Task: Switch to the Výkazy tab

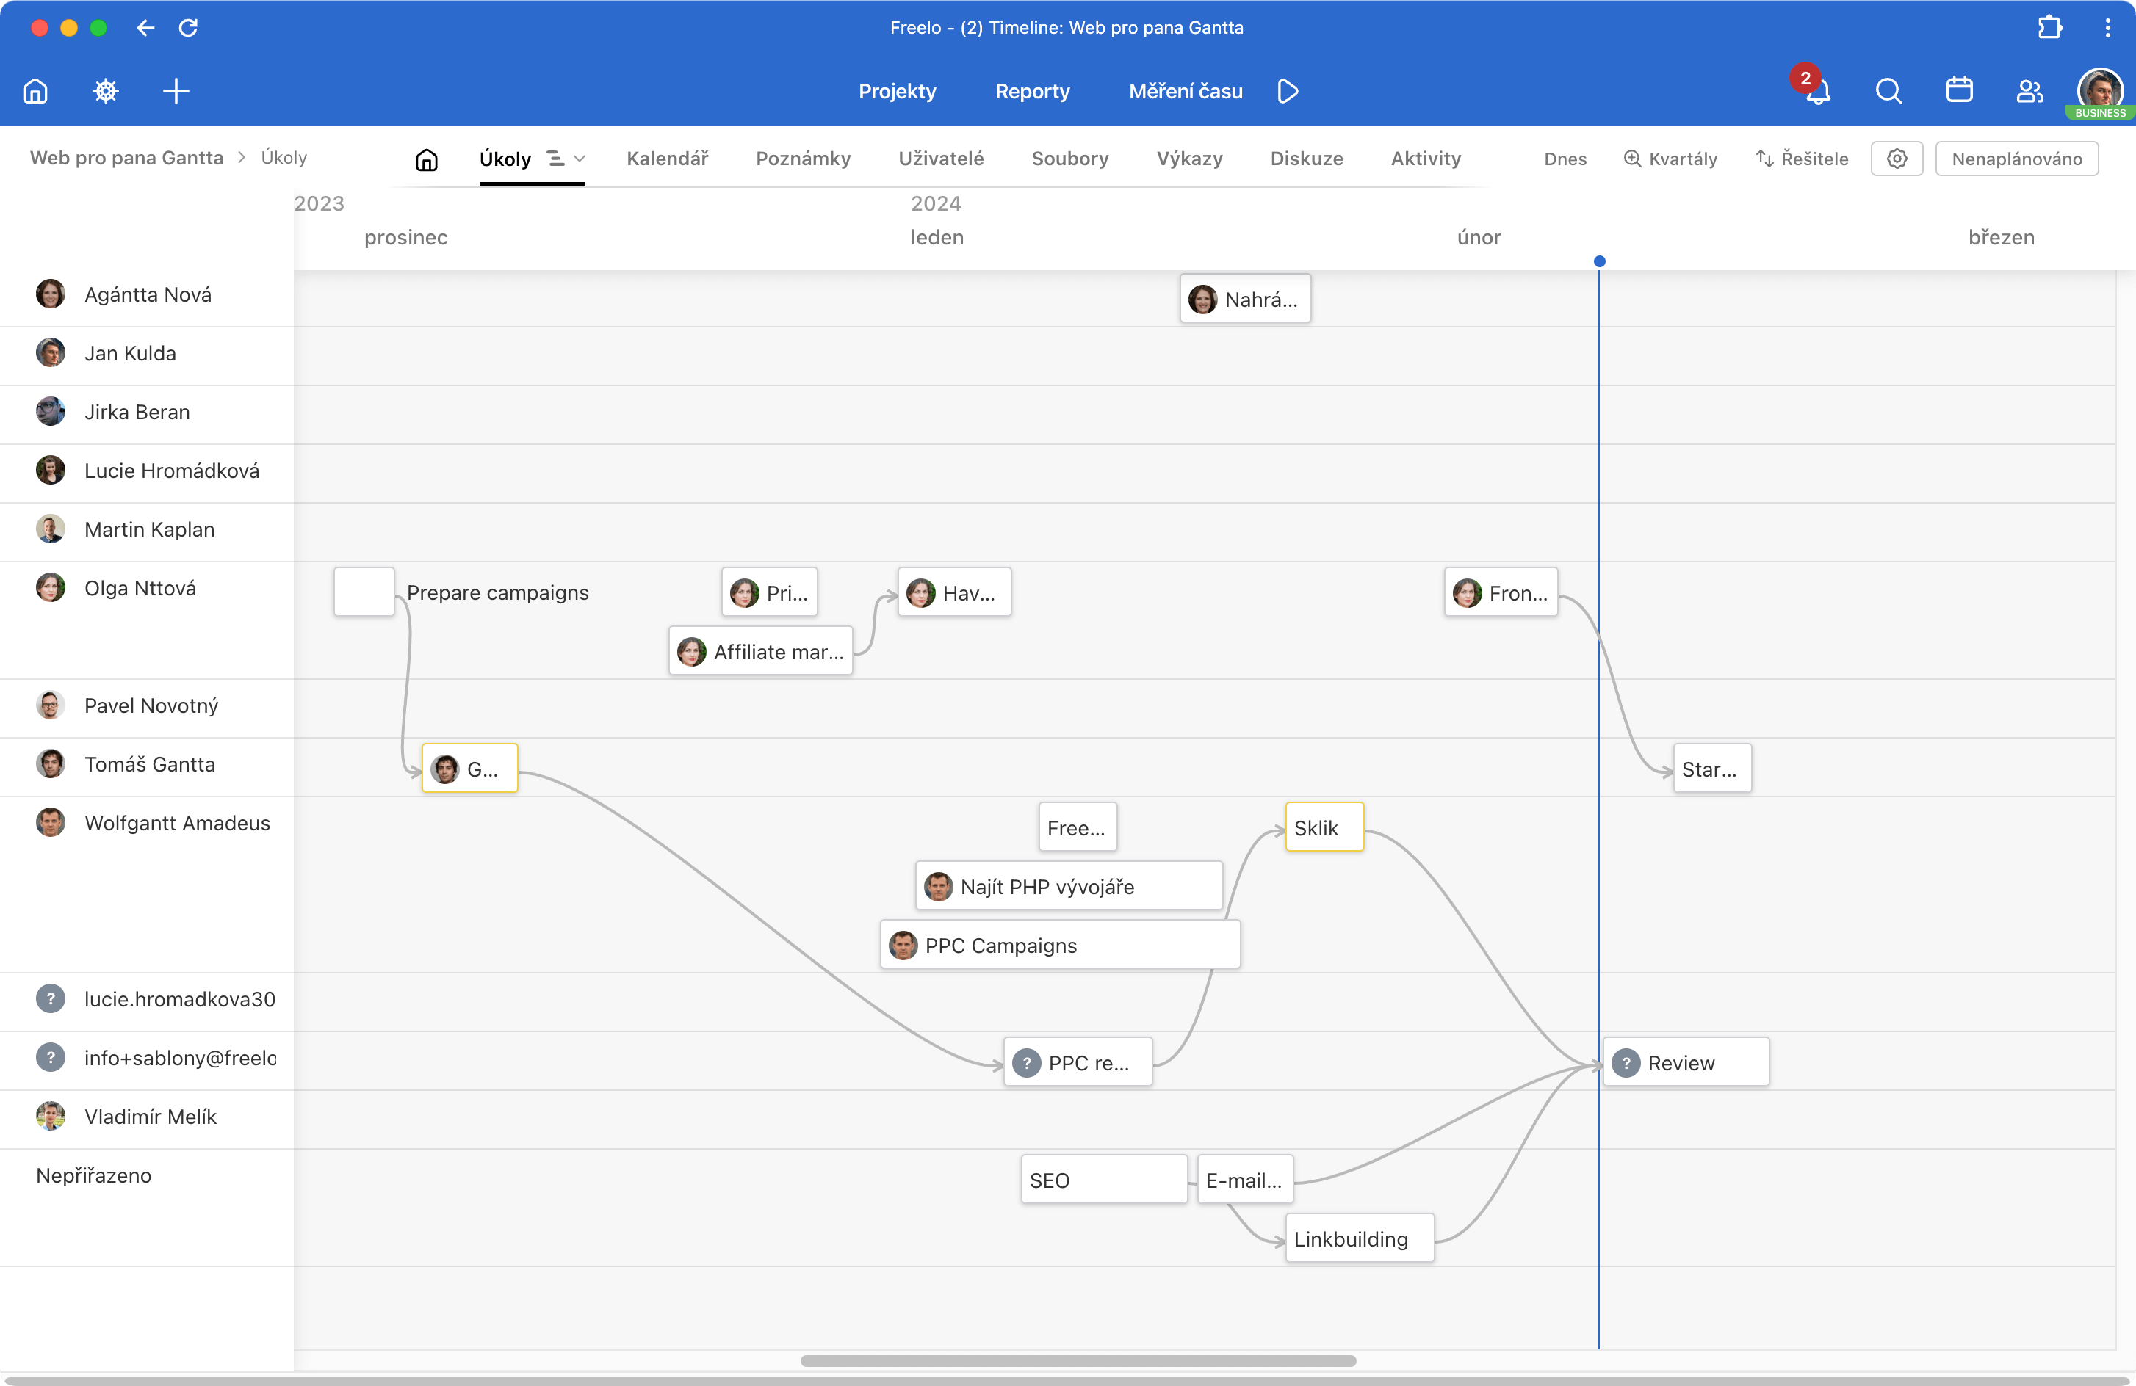Action: click(x=1189, y=159)
